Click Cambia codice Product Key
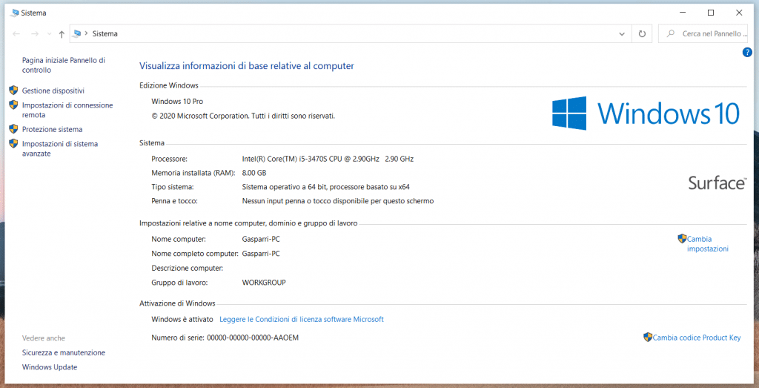759x388 pixels. point(696,338)
